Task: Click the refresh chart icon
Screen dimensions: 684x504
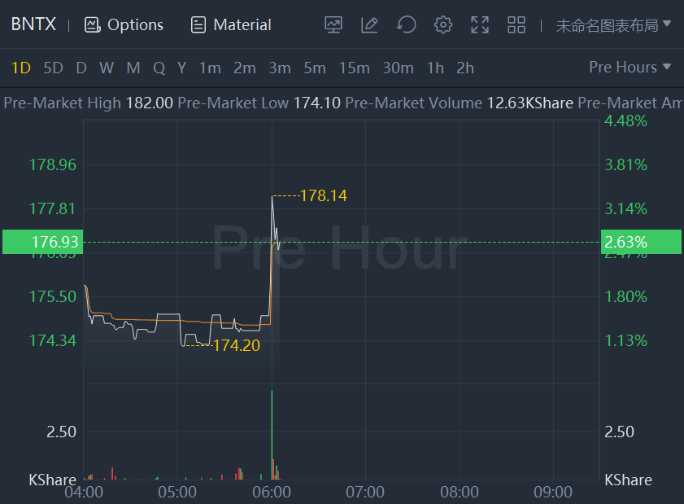Action: pos(406,24)
